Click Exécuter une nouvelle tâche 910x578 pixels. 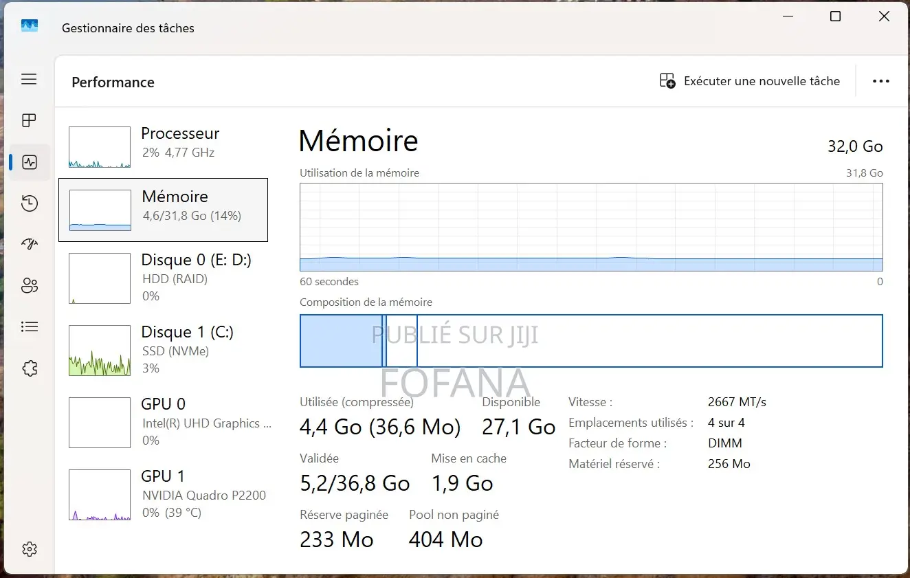749,80
